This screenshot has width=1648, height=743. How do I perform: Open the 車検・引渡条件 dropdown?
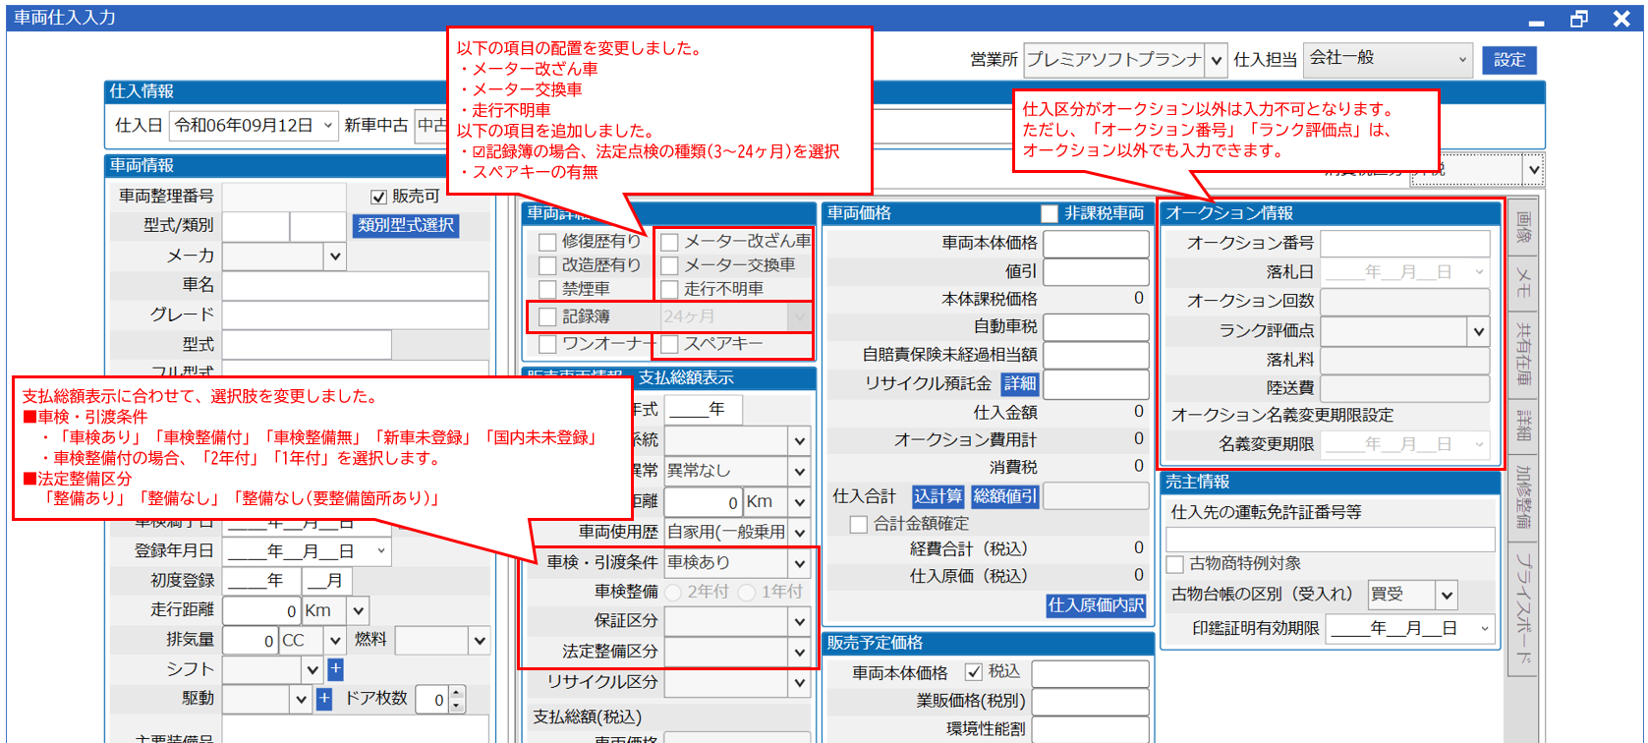800,563
